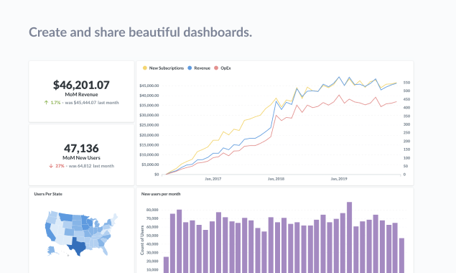Image resolution: width=456 pixels, height=273 pixels.
Task: Click the tallest purple bar
Action: 349,238
